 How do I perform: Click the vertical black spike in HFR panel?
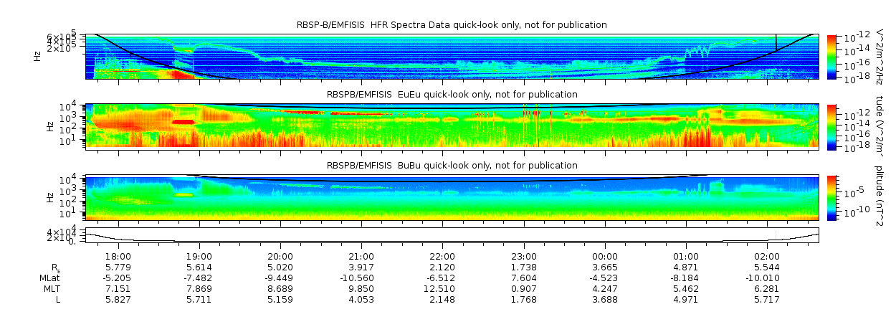776,42
